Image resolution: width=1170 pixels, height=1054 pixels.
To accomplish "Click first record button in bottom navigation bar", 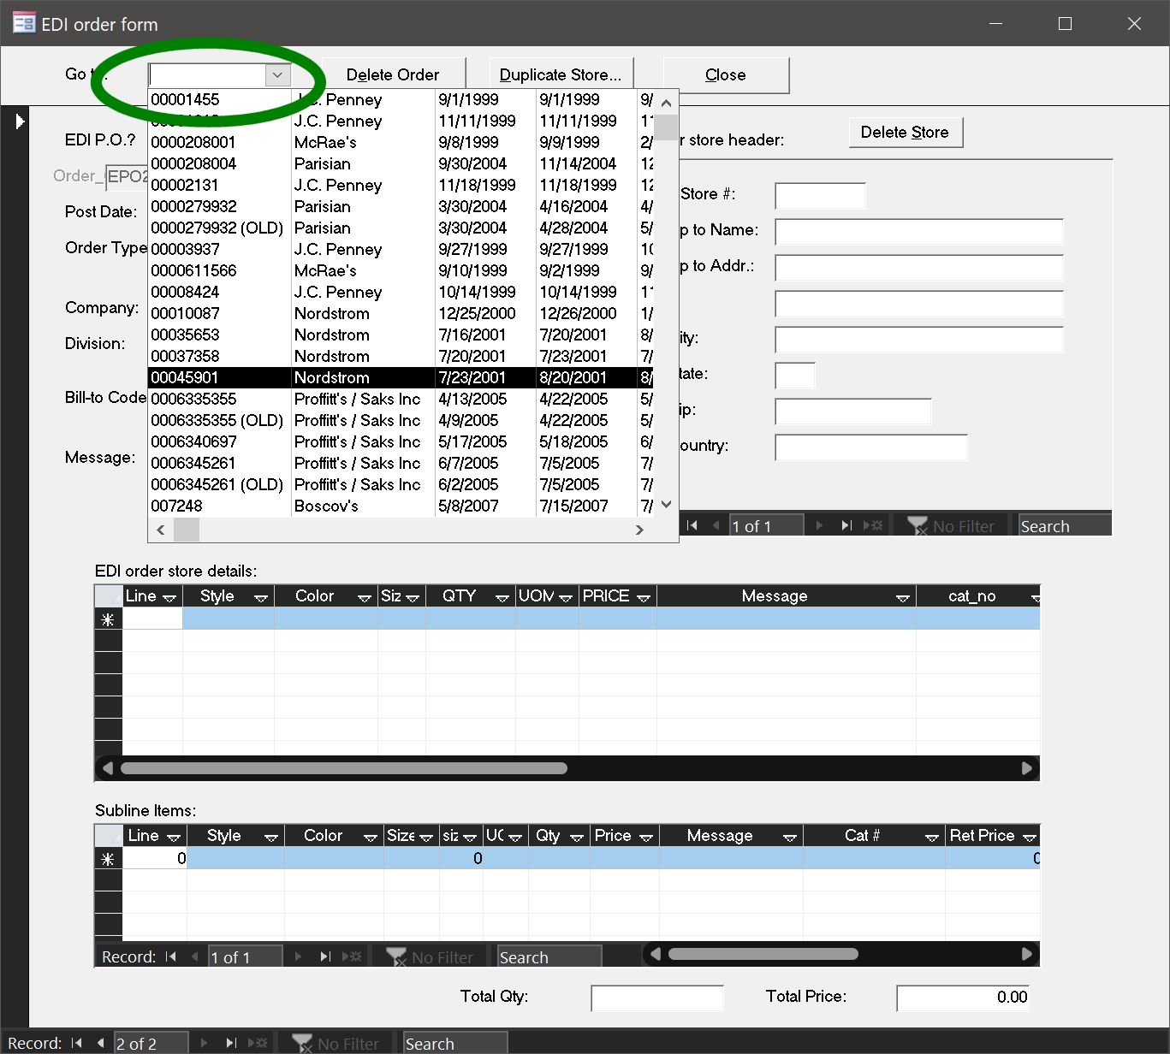I will click(x=77, y=1043).
